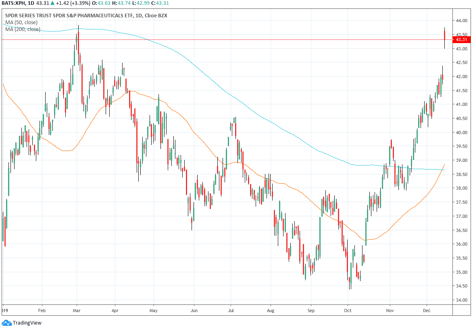Click the 37.50 price axis label
Screen dimensions: 473x329
(462, 202)
